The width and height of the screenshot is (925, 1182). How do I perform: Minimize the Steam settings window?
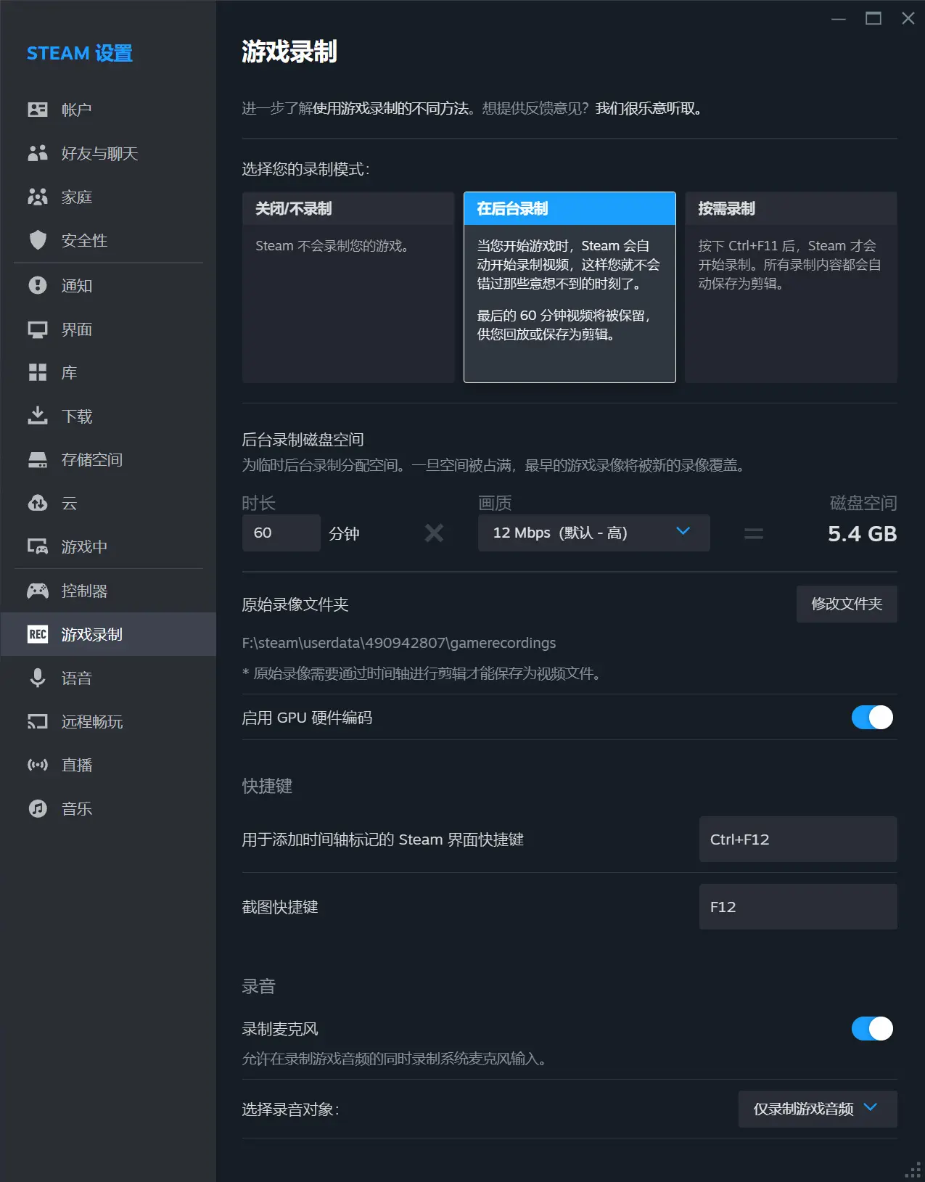[x=839, y=18]
